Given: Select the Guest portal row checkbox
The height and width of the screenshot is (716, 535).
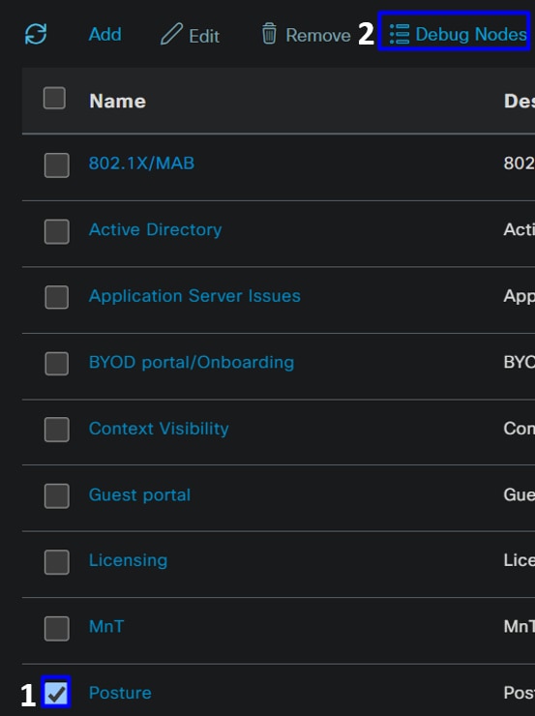Looking at the screenshot, I should tap(57, 496).
